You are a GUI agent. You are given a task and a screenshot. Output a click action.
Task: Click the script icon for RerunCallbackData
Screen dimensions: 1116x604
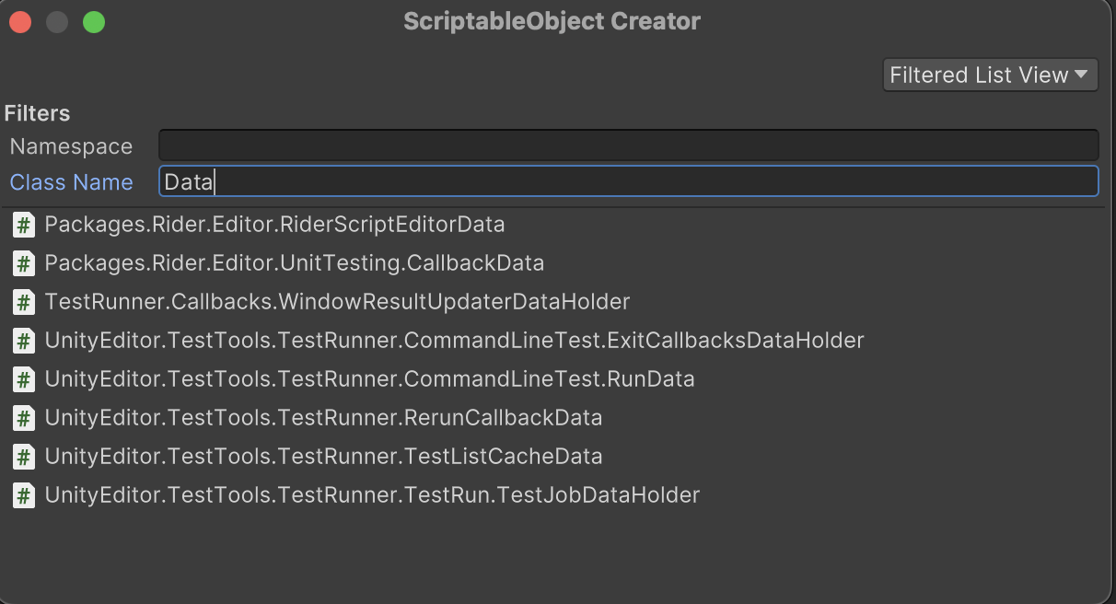pos(24,418)
